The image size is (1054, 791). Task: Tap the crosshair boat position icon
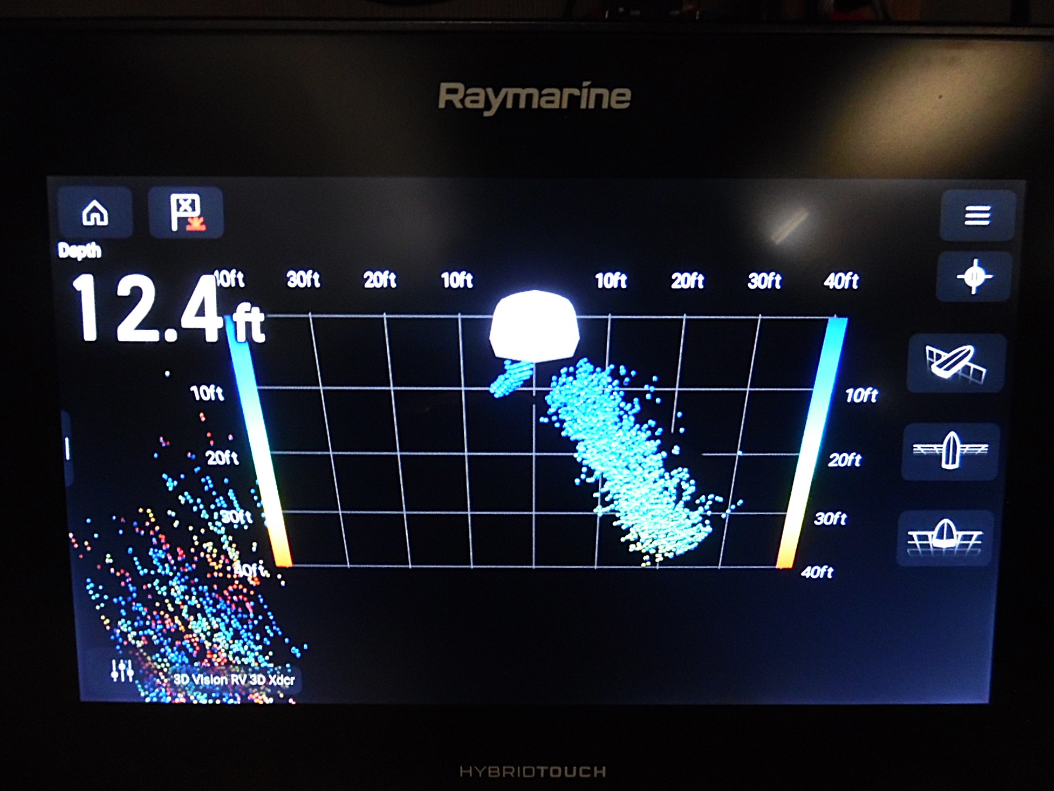click(x=974, y=277)
